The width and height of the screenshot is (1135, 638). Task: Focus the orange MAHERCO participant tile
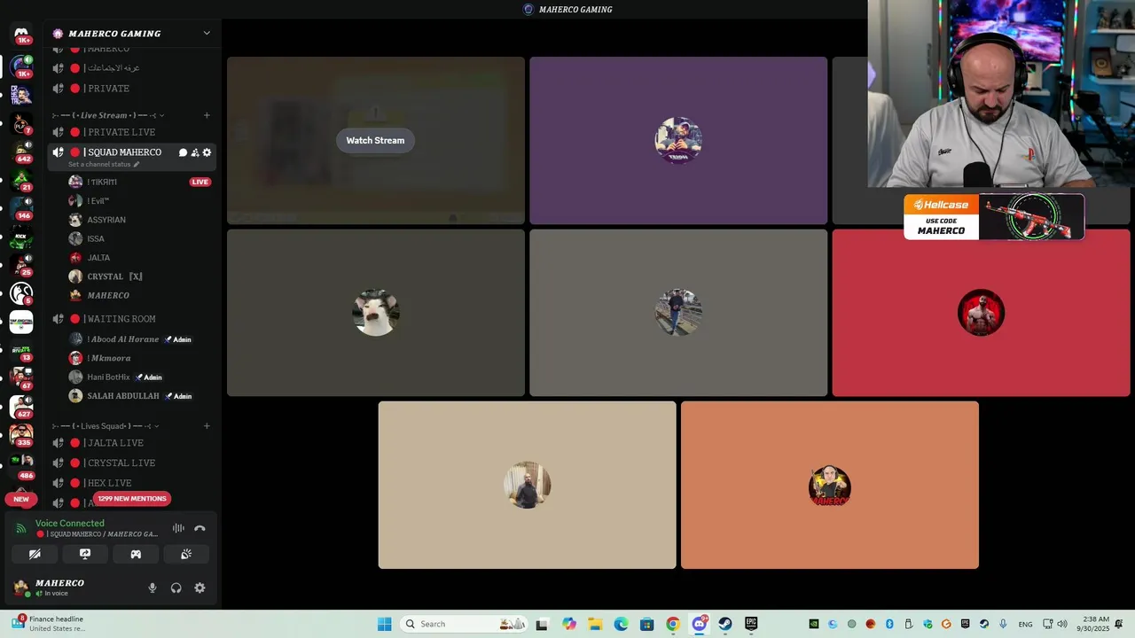tap(830, 485)
